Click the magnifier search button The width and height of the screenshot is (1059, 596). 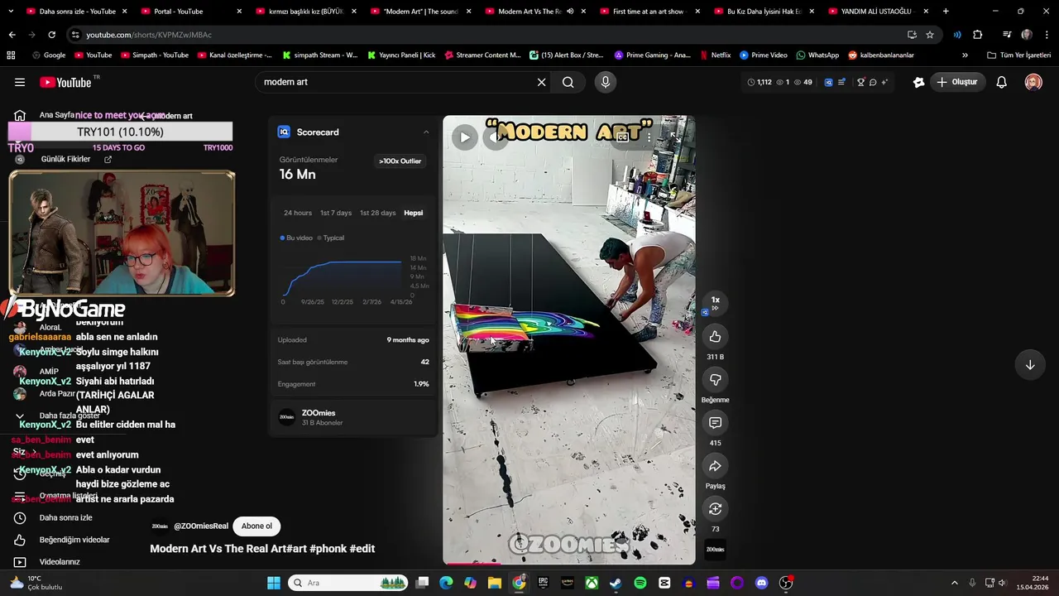[x=568, y=82]
